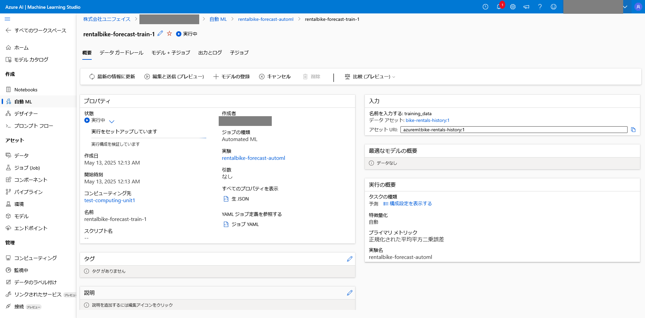Favorite the job with star icon
The height and width of the screenshot is (318, 645).
click(169, 34)
